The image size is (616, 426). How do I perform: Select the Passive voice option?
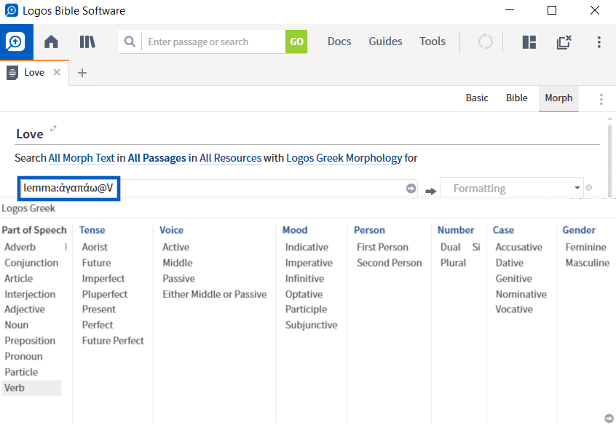pos(178,278)
